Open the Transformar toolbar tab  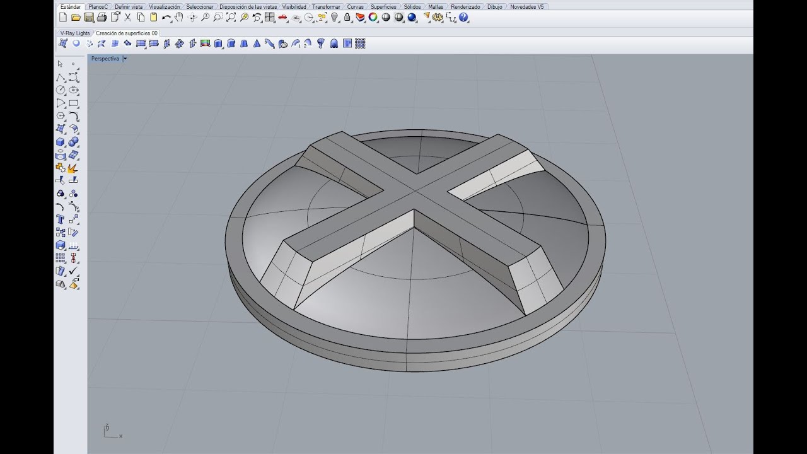tap(326, 7)
